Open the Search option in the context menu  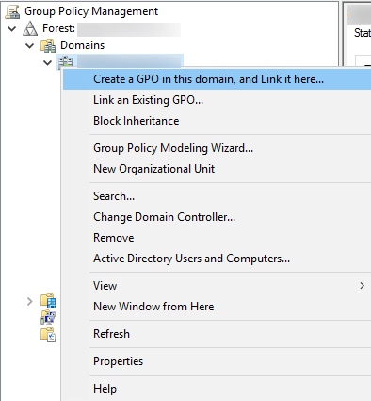(217, 196)
